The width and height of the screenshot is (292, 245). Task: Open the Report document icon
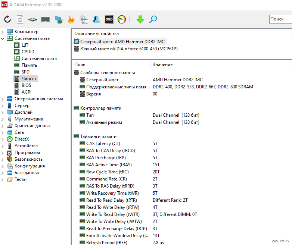(x=20, y=19)
